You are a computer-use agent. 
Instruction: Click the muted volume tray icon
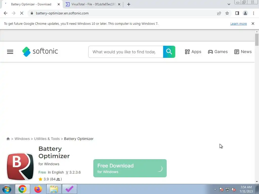tap(233, 189)
